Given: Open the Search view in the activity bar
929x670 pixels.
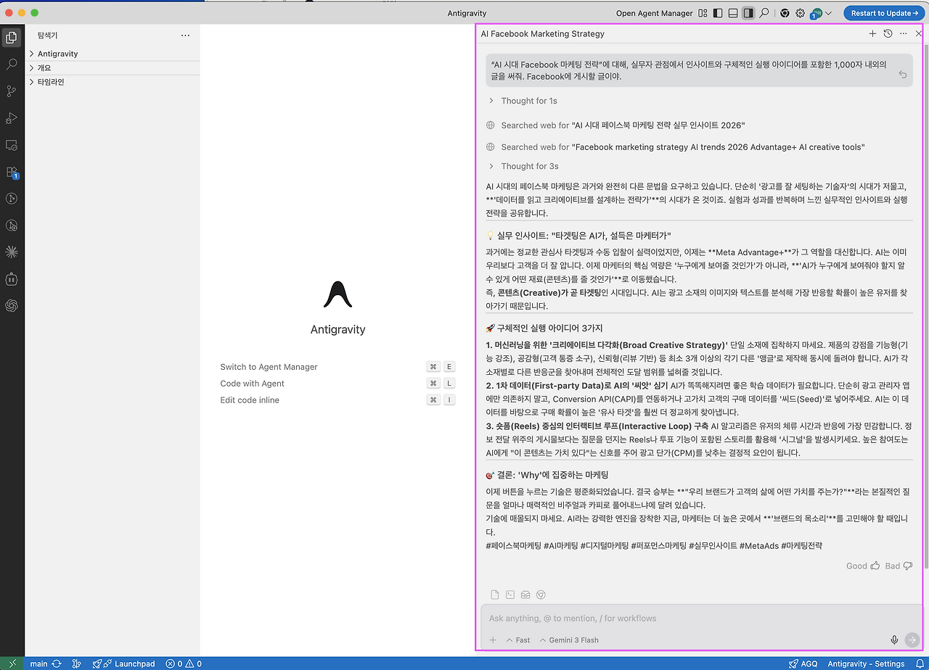Looking at the screenshot, I should tap(12, 64).
